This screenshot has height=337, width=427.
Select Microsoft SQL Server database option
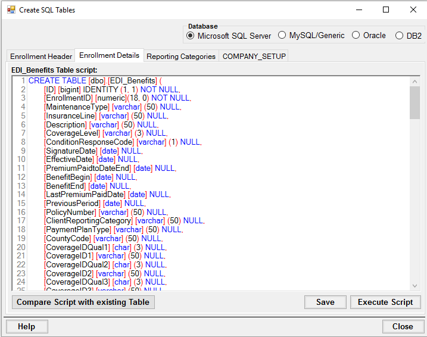(191, 36)
